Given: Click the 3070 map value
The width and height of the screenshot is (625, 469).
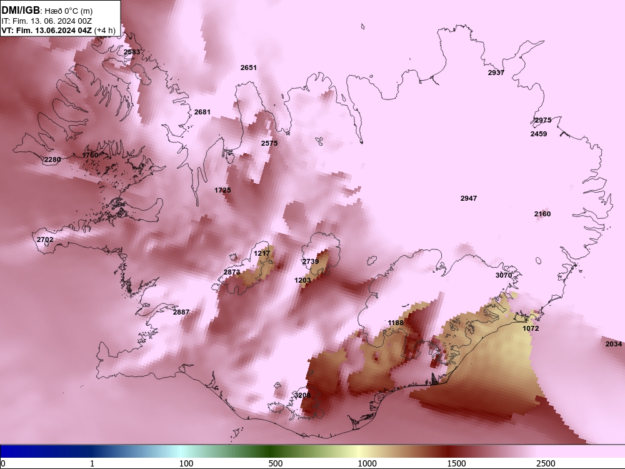Looking at the screenshot, I should 504,275.
